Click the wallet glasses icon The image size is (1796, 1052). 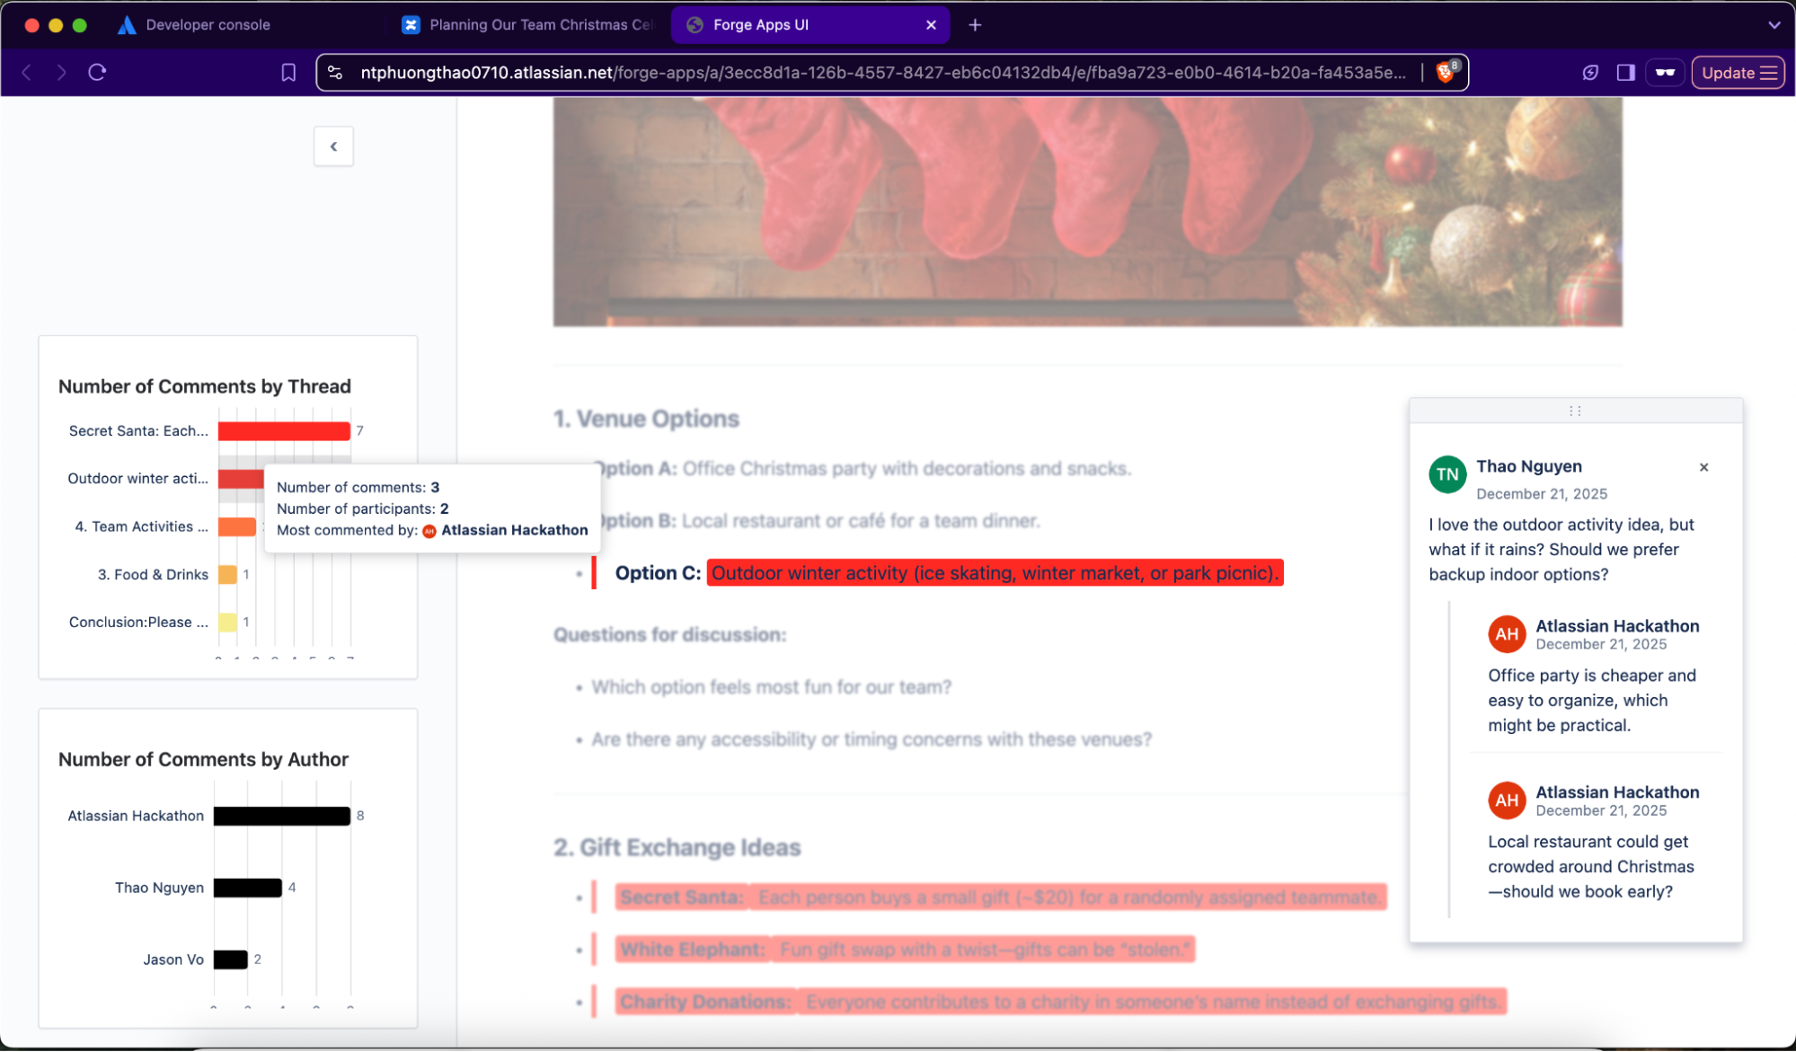(x=1665, y=73)
